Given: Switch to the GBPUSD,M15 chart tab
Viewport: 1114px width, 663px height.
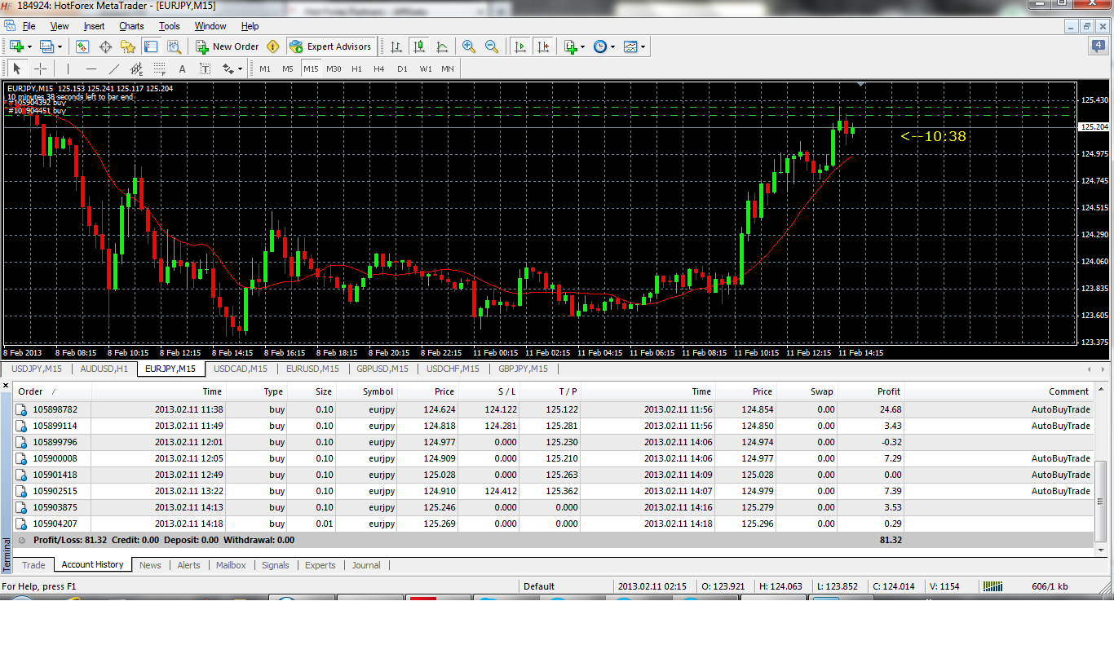Looking at the screenshot, I should tap(382, 369).
